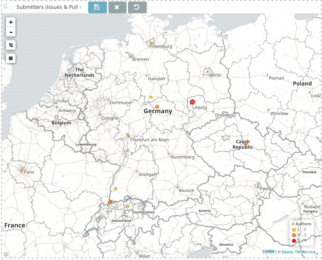322x260 pixels.
Task: Click the orange marker in Czech Republic
Action: 246,144
